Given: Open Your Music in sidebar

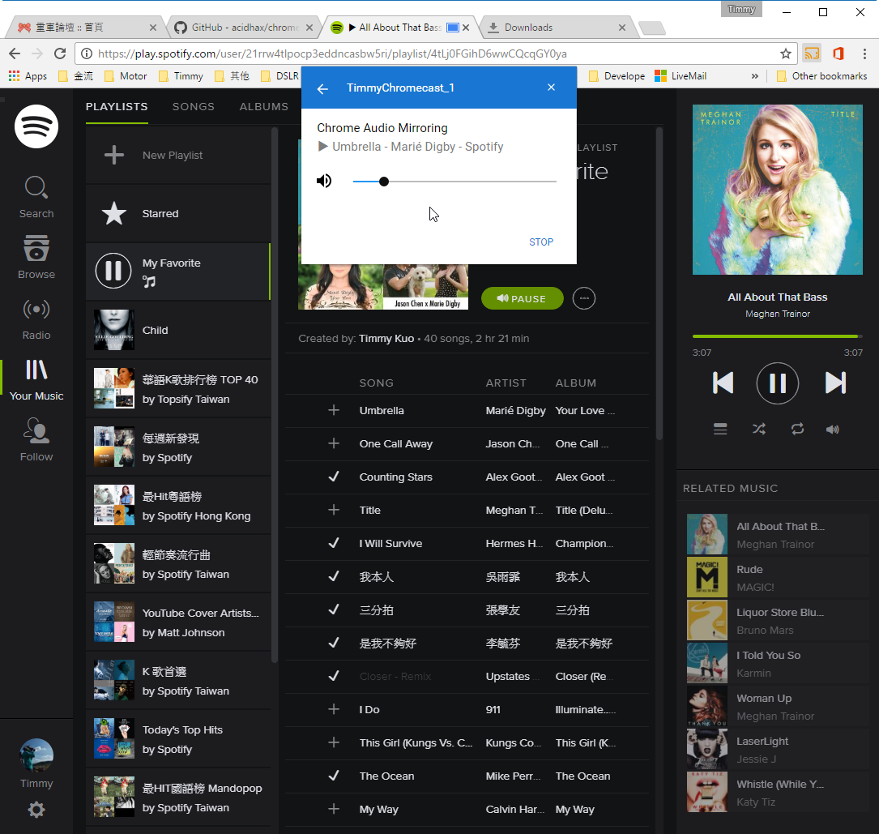Looking at the screenshot, I should [x=36, y=379].
